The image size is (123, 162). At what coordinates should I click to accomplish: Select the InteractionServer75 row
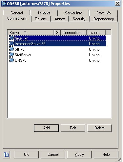coord(57,44)
